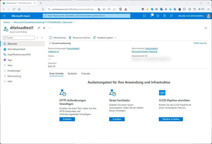Click the CI/CD pipeline code icon
The height and width of the screenshot is (144, 212).
pyautogui.click(x=162, y=93)
